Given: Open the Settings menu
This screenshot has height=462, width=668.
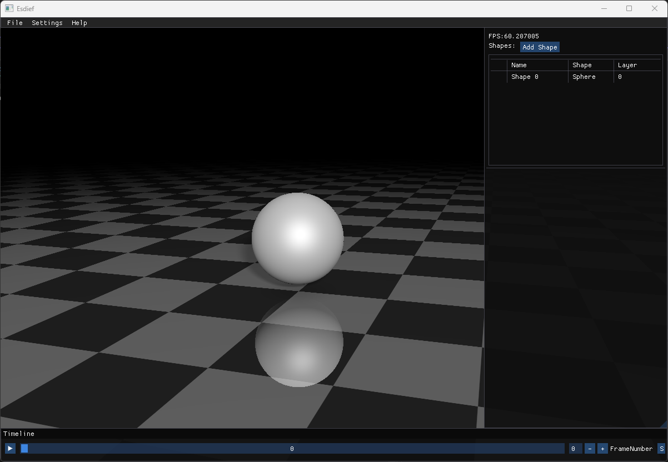Looking at the screenshot, I should click(47, 23).
